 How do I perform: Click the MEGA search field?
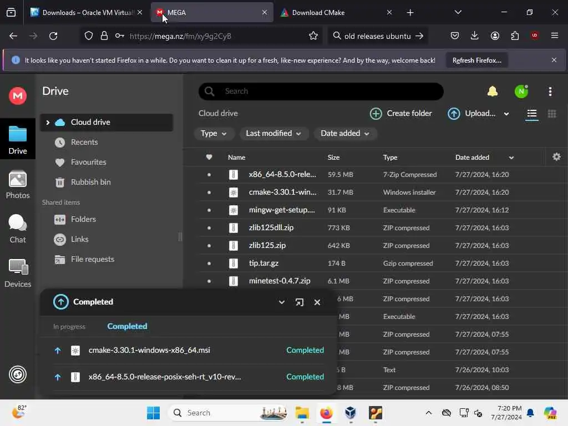[321, 92]
